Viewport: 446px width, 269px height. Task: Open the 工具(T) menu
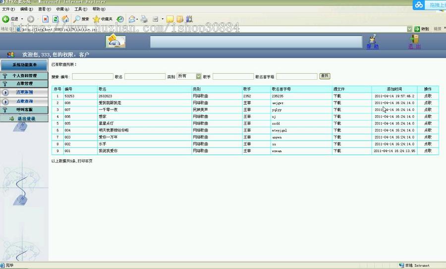tap(81, 9)
